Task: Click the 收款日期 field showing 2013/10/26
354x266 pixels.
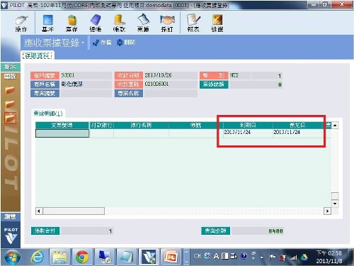Action: 171,75
